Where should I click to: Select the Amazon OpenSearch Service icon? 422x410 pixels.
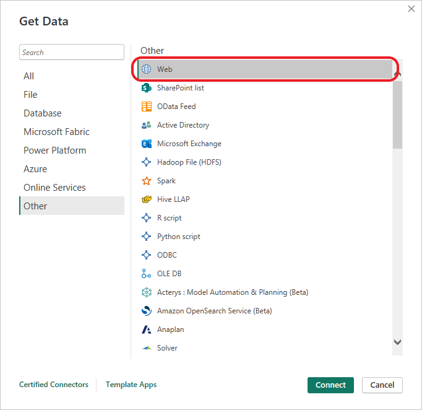pos(147,311)
